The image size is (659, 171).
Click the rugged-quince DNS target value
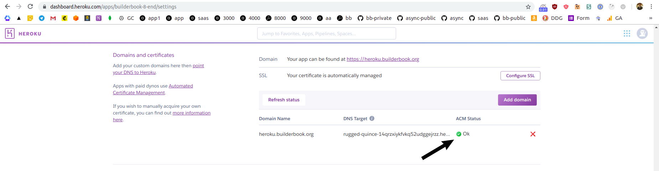coord(396,134)
